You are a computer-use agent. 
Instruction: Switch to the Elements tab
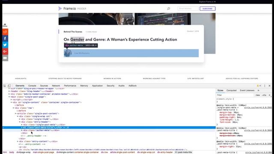point(20,86)
